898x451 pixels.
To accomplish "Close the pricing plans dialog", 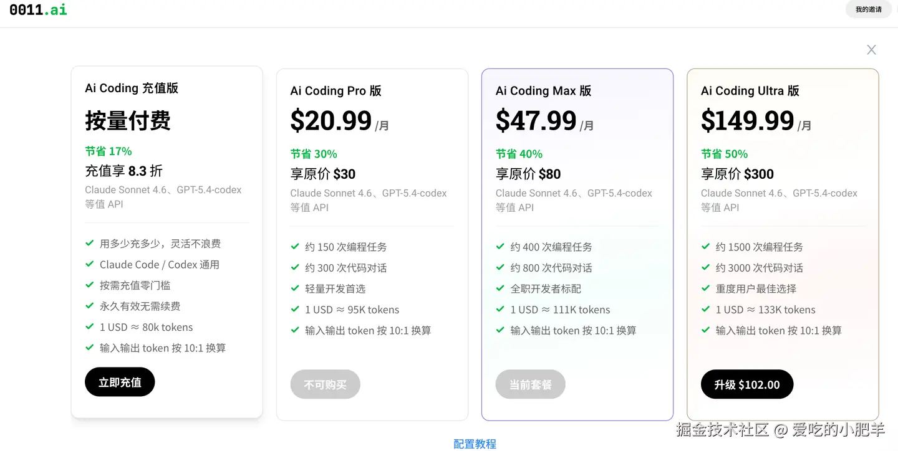I will click(871, 50).
